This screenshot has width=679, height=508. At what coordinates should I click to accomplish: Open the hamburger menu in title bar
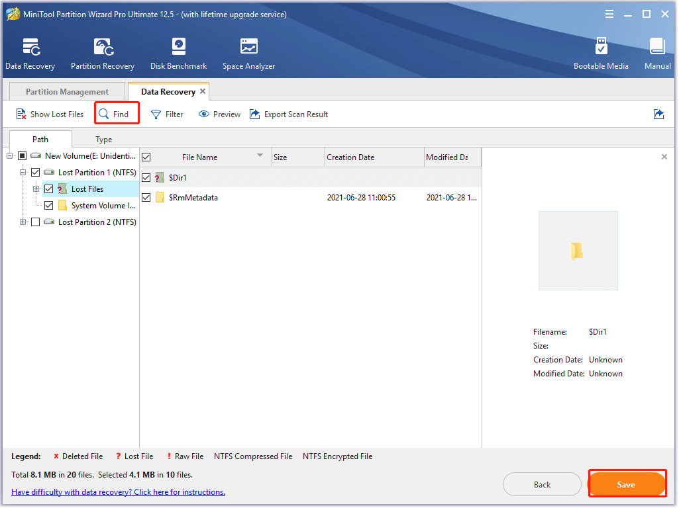609,15
